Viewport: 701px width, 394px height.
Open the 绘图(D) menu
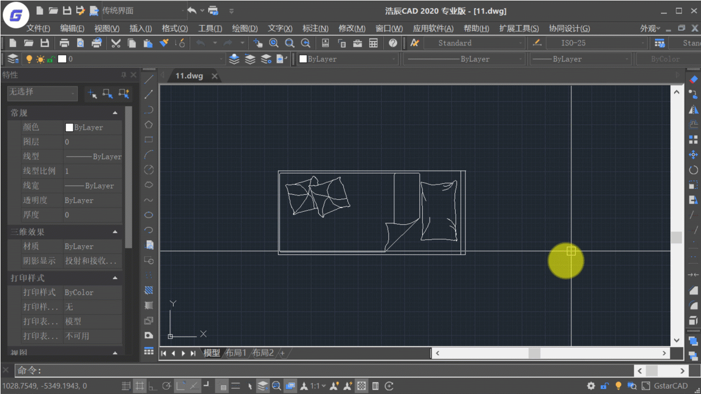pos(245,28)
